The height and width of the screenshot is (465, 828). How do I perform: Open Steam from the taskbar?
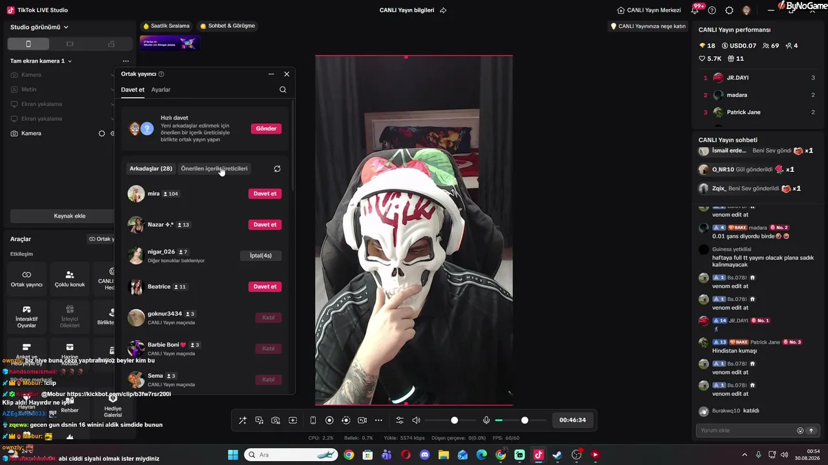click(557, 455)
